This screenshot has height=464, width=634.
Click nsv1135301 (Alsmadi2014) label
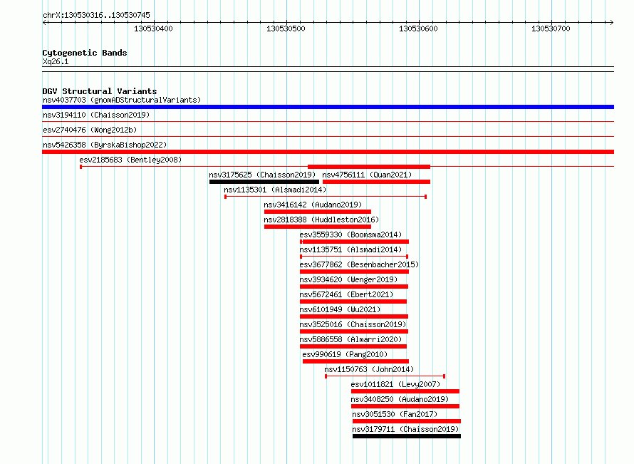(275, 190)
